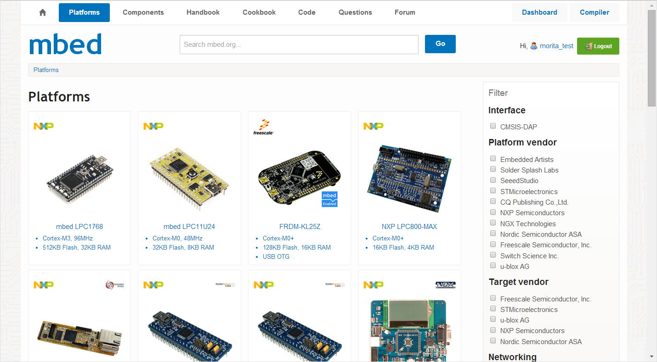The image size is (657, 362).
Task: Check Solder Splash Labs filter
Action: pos(493,169)
